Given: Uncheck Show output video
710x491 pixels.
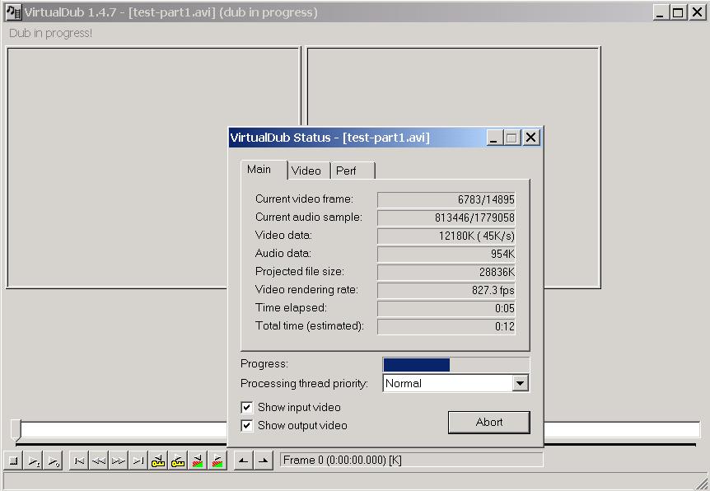Looking at the screenshot, I should (246, 426).
